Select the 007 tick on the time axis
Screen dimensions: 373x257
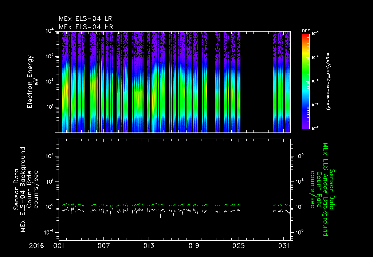[x=104, y=246]
